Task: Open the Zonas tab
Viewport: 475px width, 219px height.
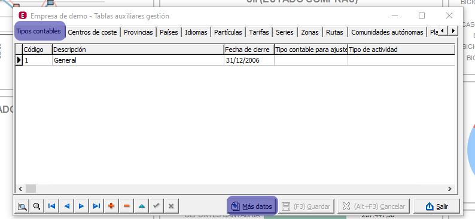Action: click(x=310, y=32)
